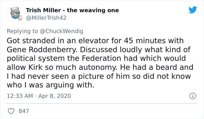Click the words 'political system' in the tweet
The image size is (204, 119).
[36, 58]
